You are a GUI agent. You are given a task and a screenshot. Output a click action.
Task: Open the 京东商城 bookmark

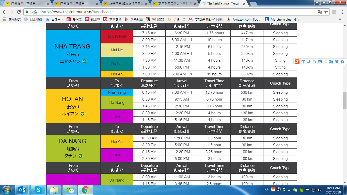coord(112,19)
